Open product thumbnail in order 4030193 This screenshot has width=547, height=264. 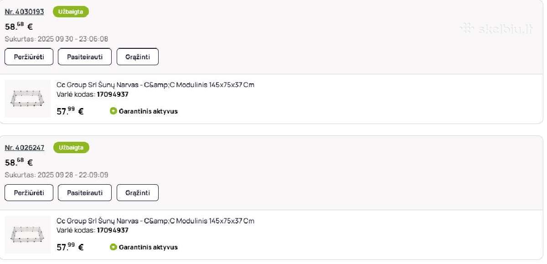27,98
